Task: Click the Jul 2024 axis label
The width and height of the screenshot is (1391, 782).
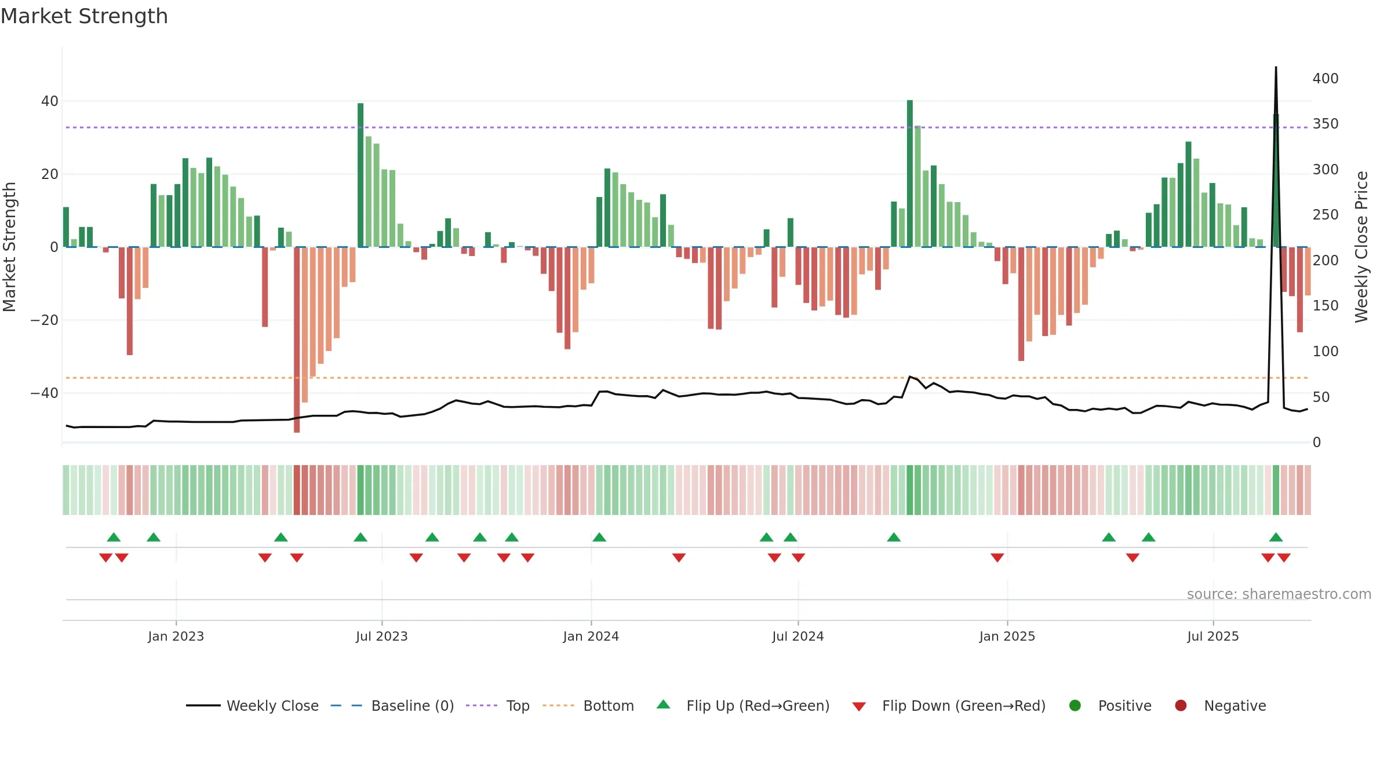Action: 798,636
